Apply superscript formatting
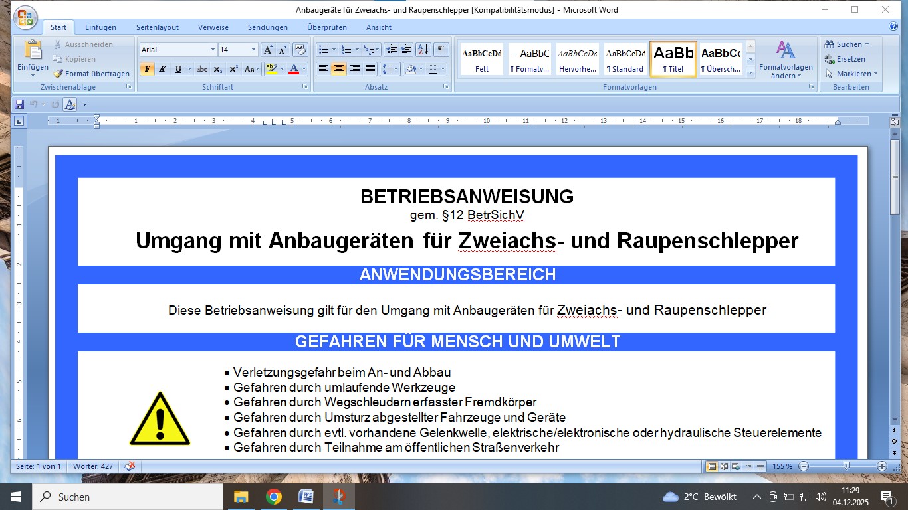This screenshot has width=908, height=510. coord(233,69)
